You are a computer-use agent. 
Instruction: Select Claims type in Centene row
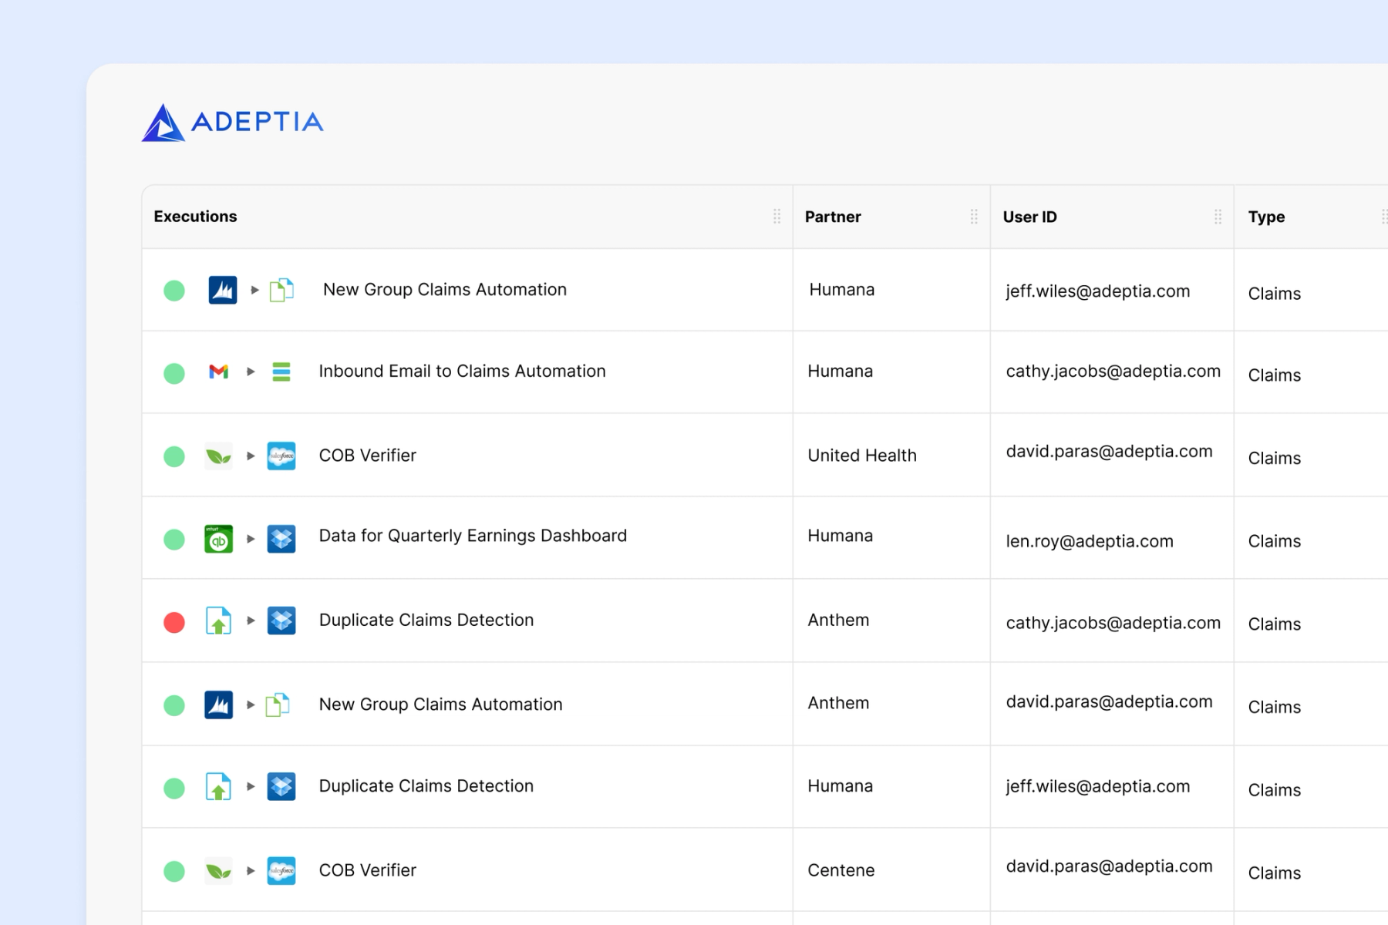tap(1274, 873)
